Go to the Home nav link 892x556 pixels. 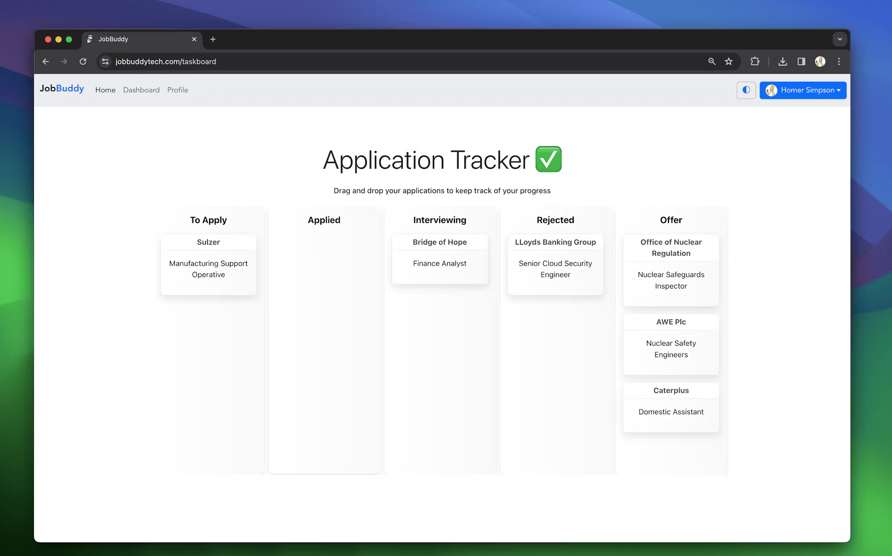pyautogui.click(x=105, y=90)
